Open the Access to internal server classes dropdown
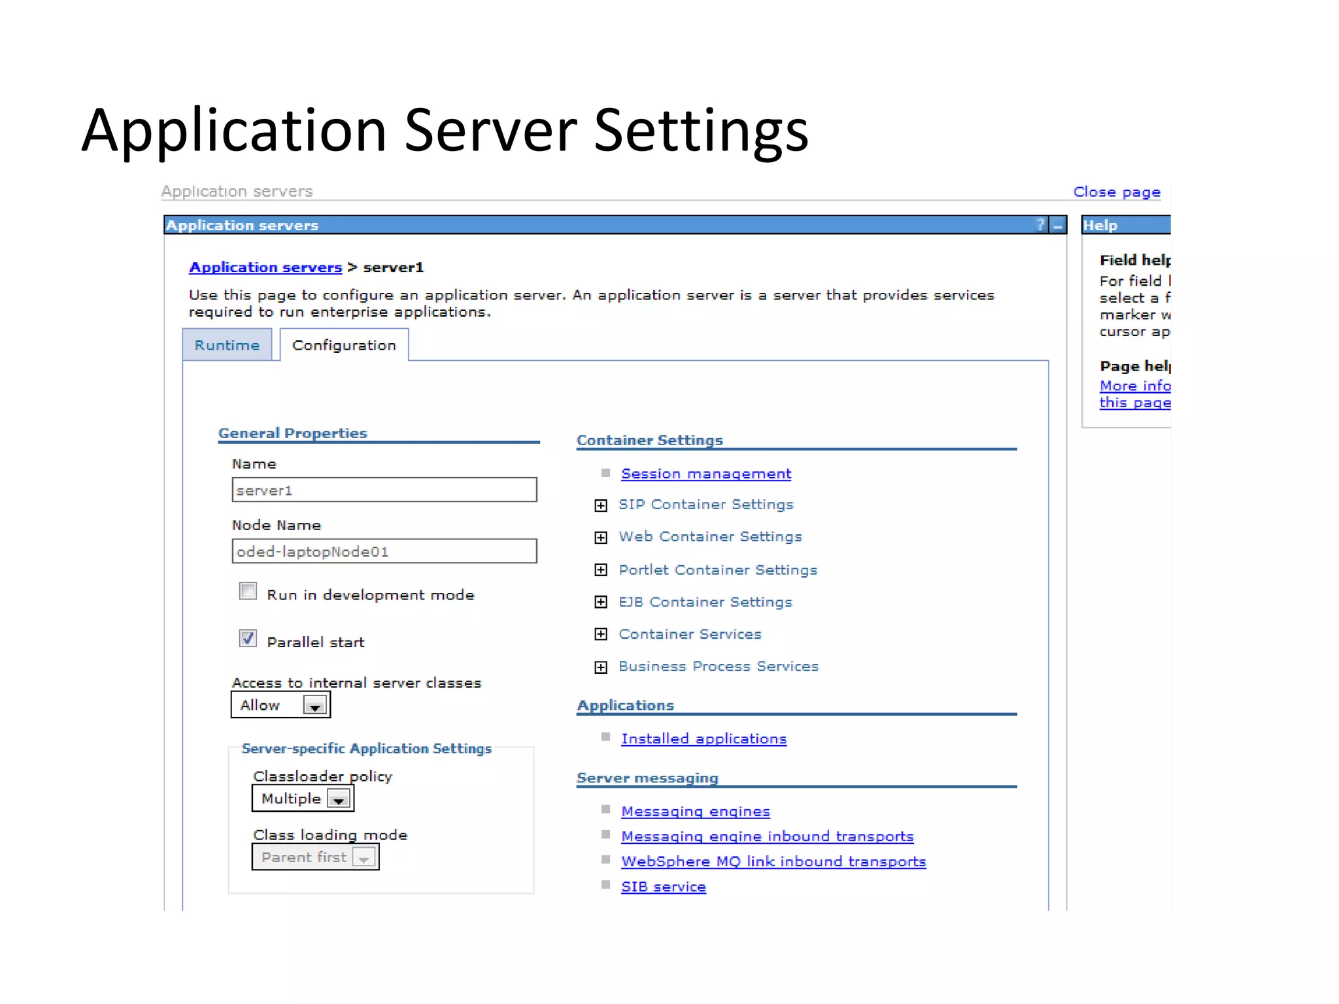This screenshot has width=1339, height=1004. pos(280,705)
